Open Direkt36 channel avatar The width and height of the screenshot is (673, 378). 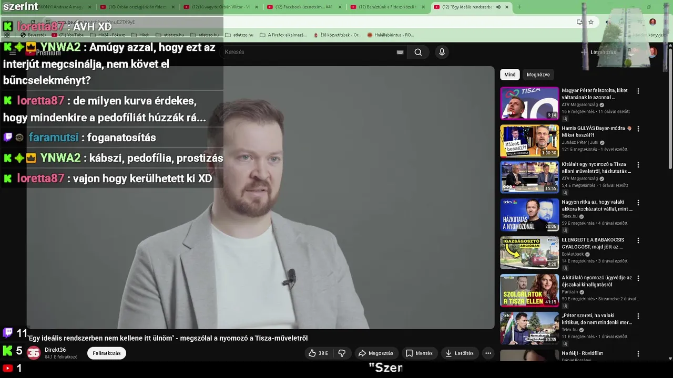pos(34,353)
